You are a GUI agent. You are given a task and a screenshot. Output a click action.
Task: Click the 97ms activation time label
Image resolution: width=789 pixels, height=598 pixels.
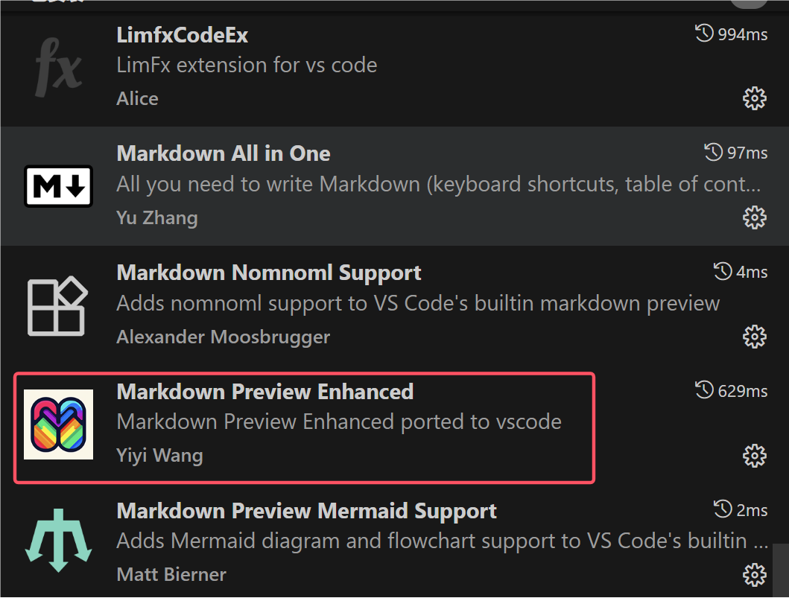pyautogui.click(x=746, y=153)
